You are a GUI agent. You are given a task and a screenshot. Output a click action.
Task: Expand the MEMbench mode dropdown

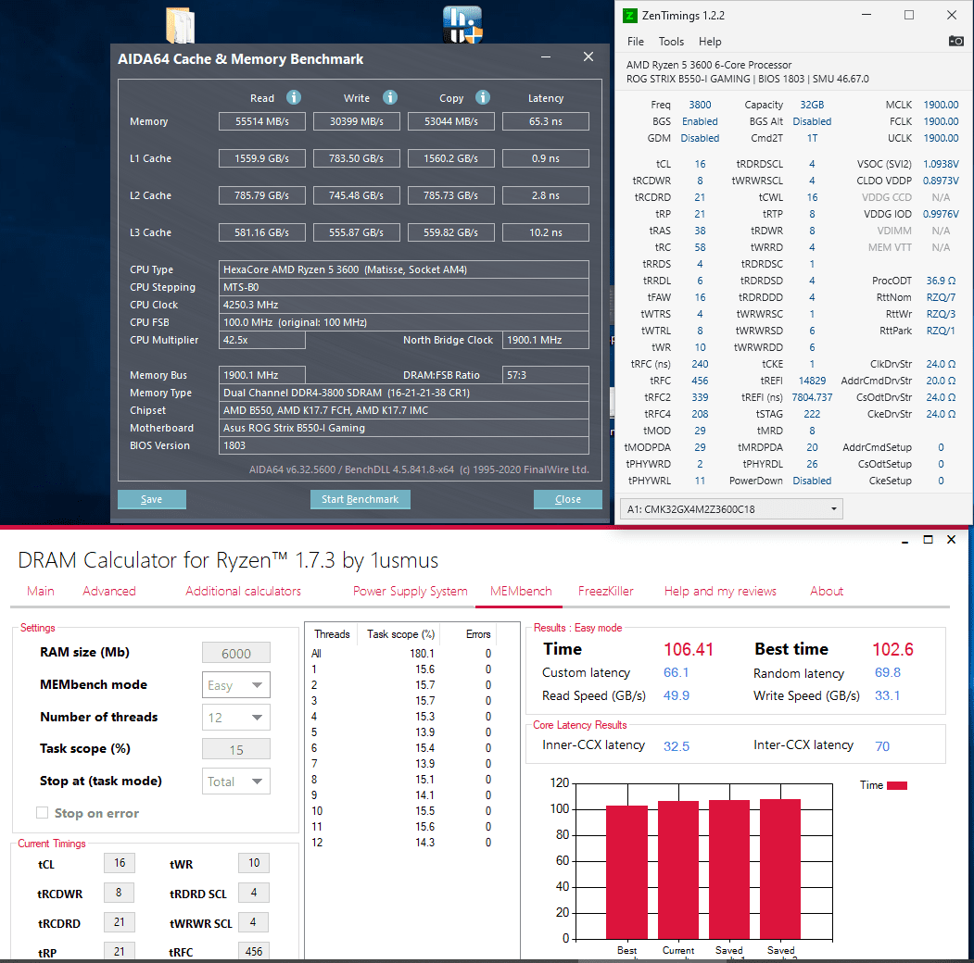236,685
